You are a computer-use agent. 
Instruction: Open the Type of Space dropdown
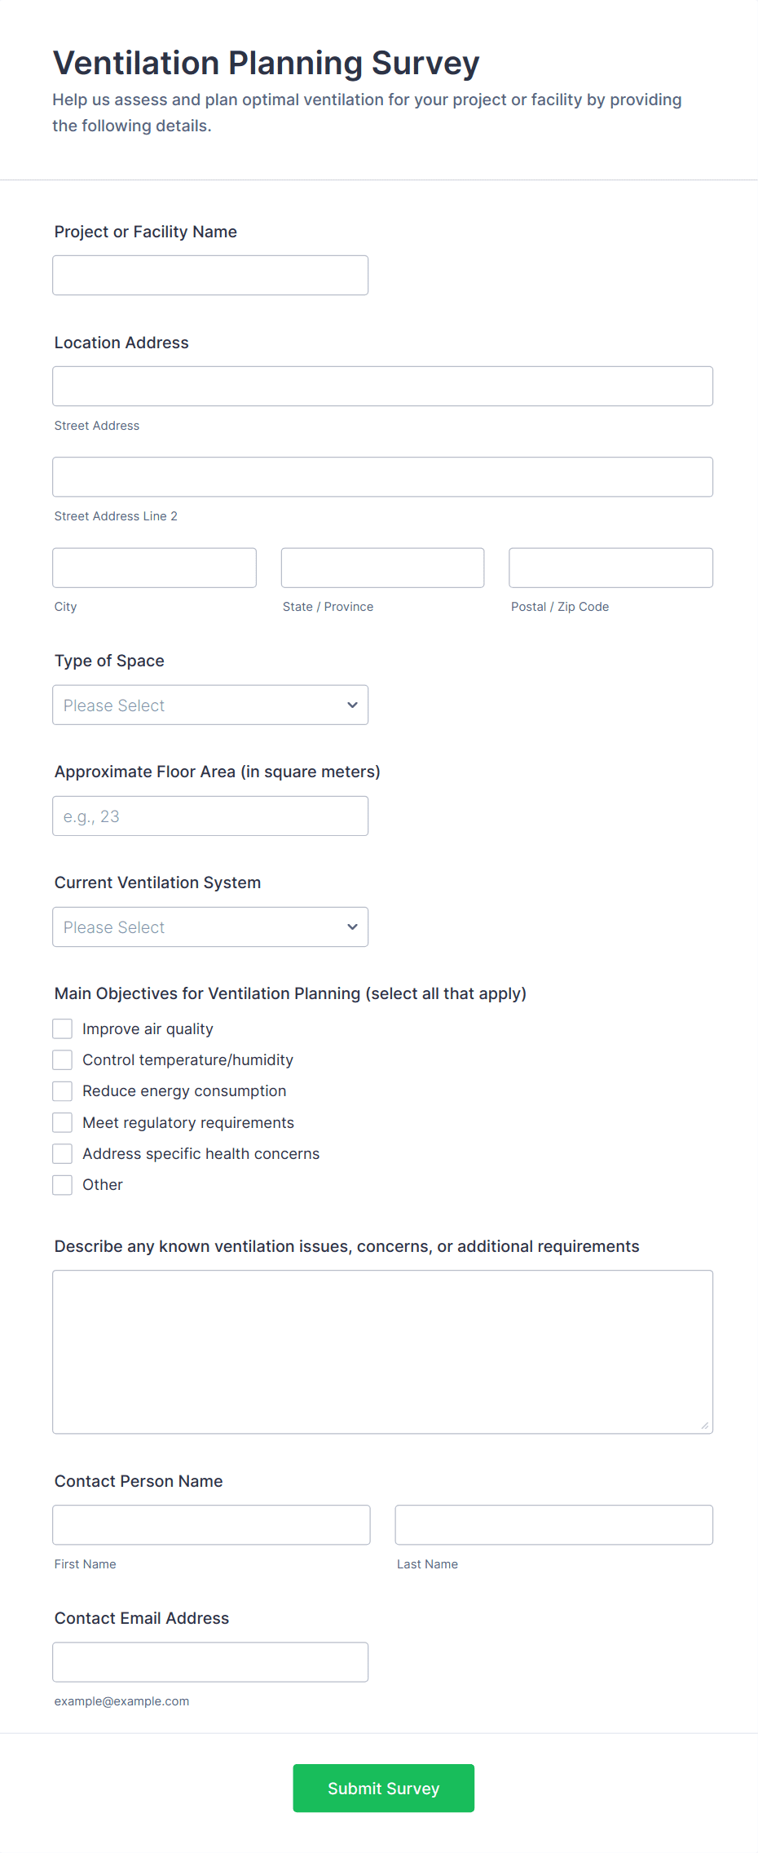tap(210, 705)
